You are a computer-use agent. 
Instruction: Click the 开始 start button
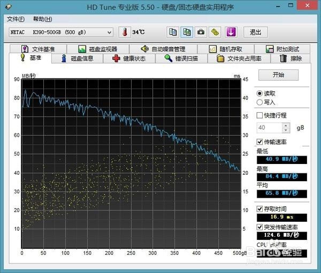[x=278, y=75]
